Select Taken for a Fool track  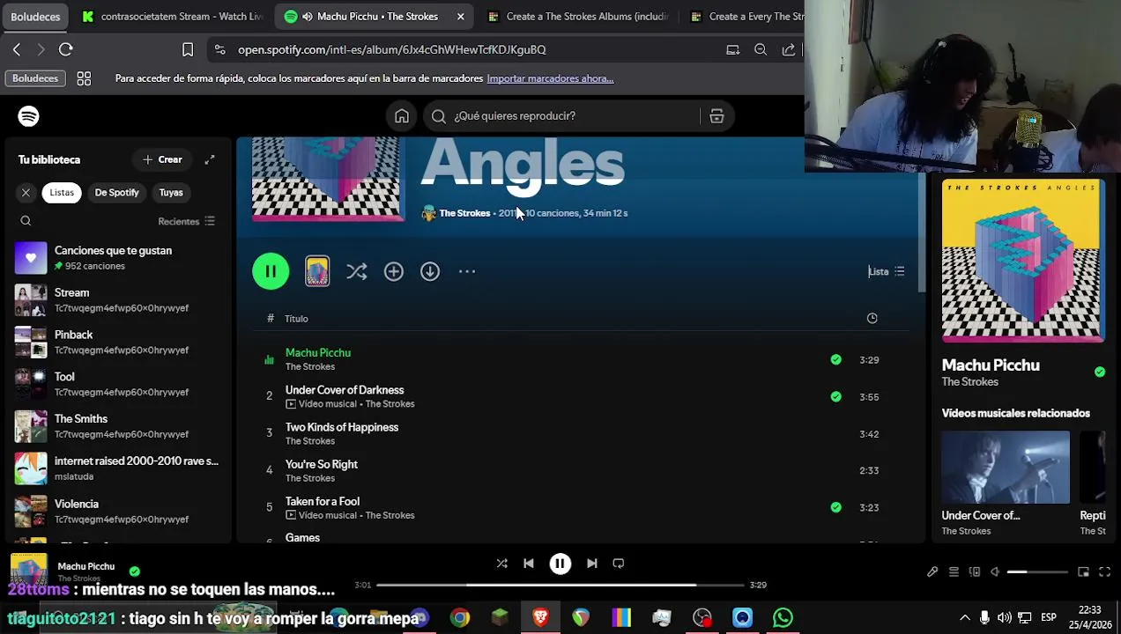(582, 507)
